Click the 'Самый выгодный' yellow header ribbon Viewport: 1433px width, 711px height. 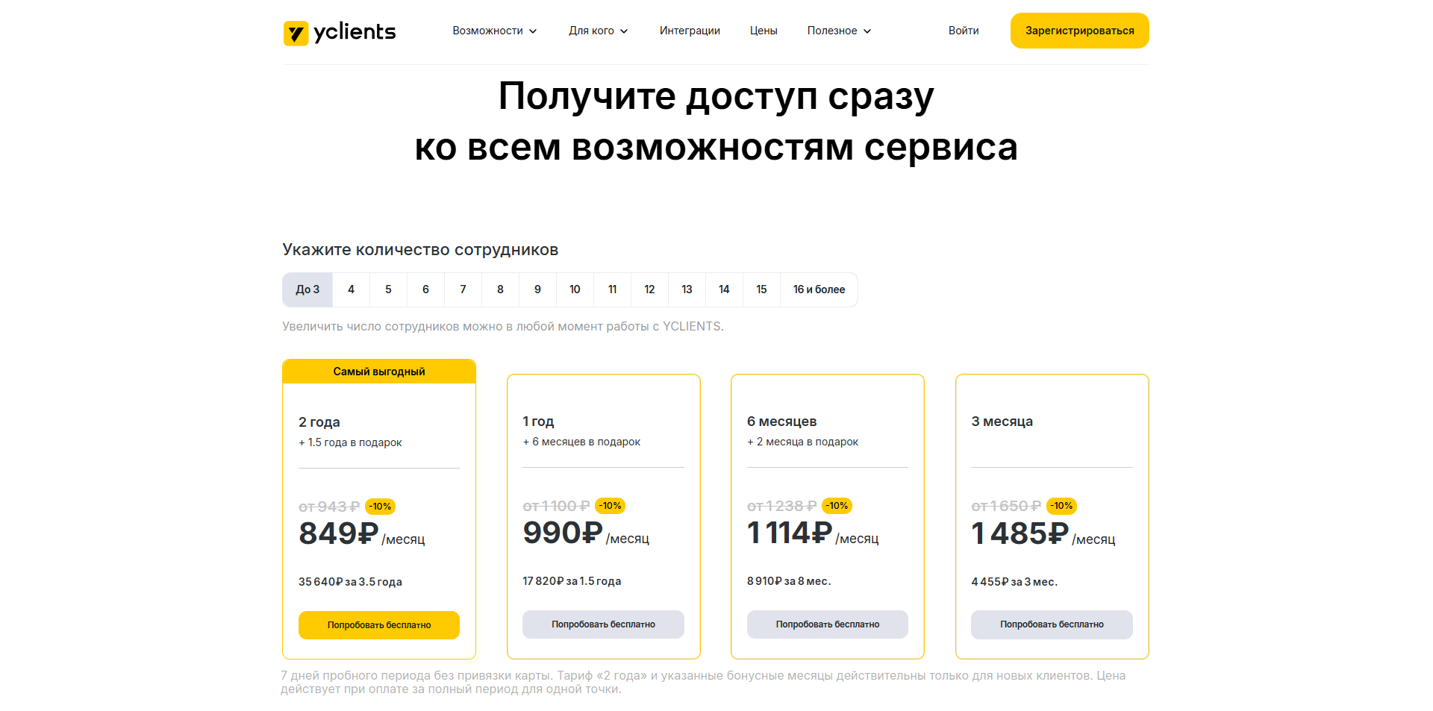(x=378, y=371)
